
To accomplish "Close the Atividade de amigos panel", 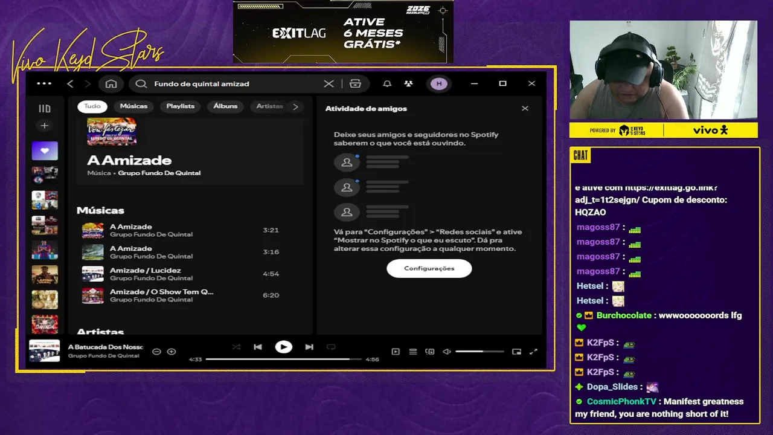I will 525,109.
